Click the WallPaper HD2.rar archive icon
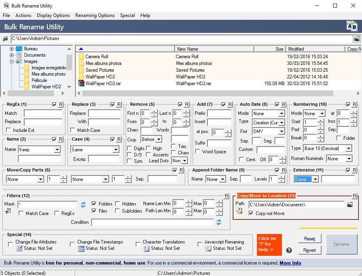 tap(81, 84)
